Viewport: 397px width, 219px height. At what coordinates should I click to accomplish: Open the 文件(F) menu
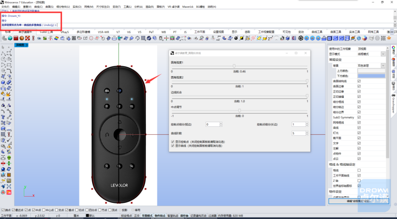tap(5, 7)
